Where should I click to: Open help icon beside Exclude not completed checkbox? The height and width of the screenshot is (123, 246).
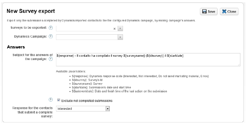50,100
